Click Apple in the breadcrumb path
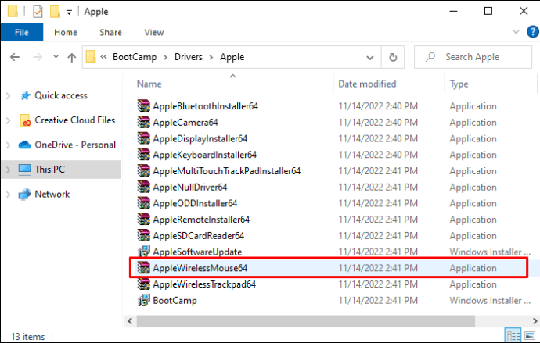The height and width of the screenshot is (343, 540). 232,57
